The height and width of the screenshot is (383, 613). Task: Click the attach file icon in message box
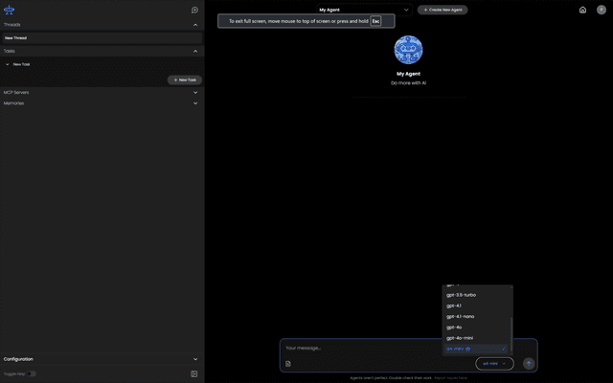288,364
